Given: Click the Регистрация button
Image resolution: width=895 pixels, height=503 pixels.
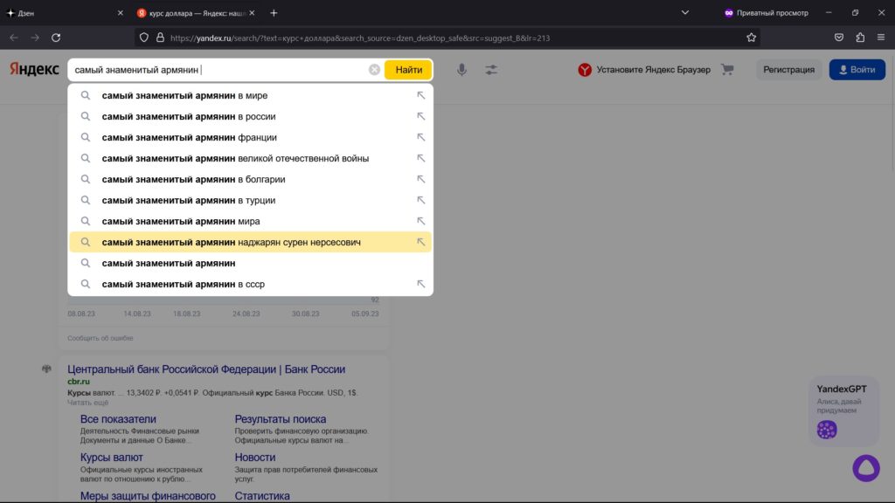Looking at the screenshot, I should pyautogui.click(x=789, y=70).
